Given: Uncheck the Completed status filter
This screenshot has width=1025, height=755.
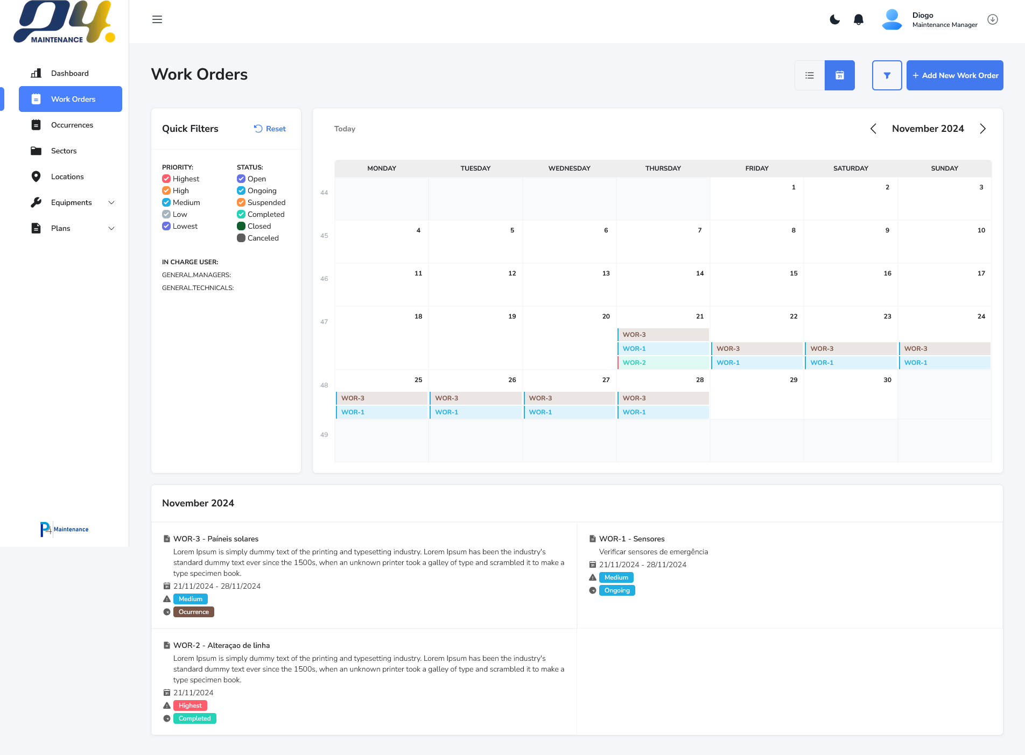Looking at the screenshot, I should tap(241, 214).
